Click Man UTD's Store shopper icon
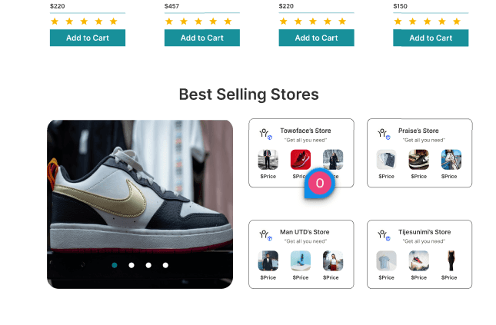 (265, 236)
